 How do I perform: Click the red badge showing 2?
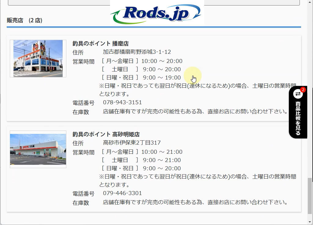click(303, 90)
